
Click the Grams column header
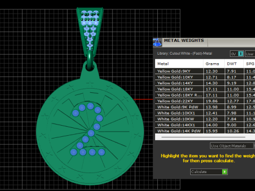214,64
